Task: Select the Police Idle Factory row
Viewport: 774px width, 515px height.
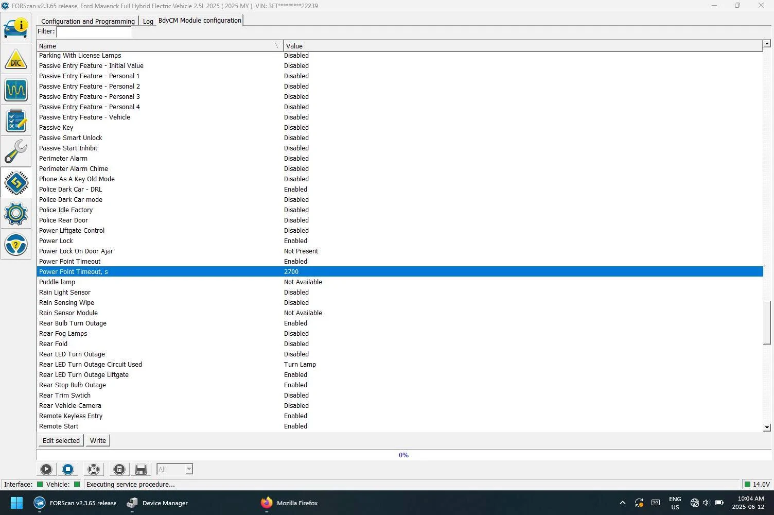Action: [400, 210]
